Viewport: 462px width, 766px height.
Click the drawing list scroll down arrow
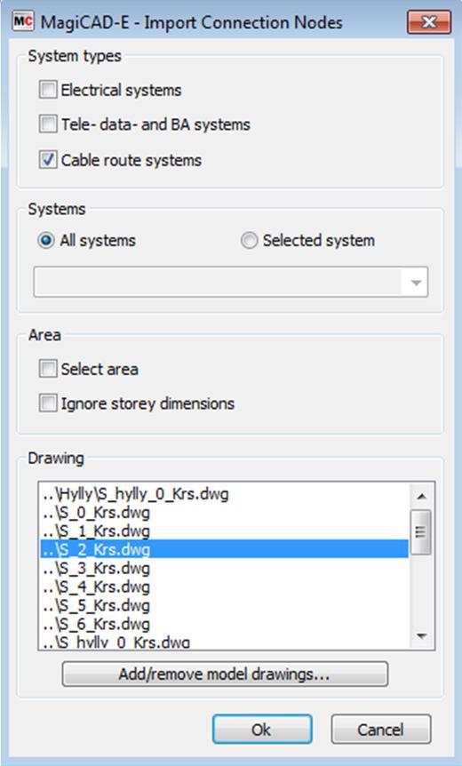click(x=421, y=635)
